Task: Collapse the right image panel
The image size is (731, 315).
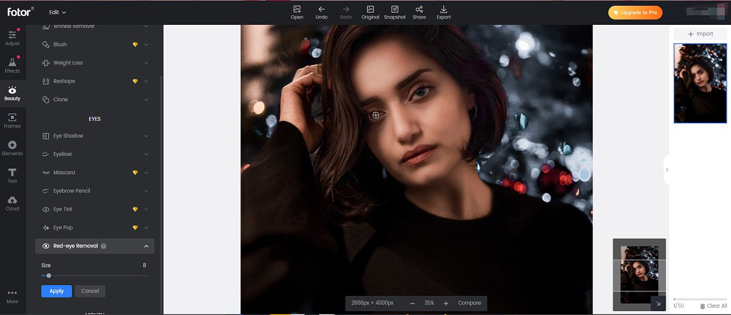Action: click(x=667, y=170)
